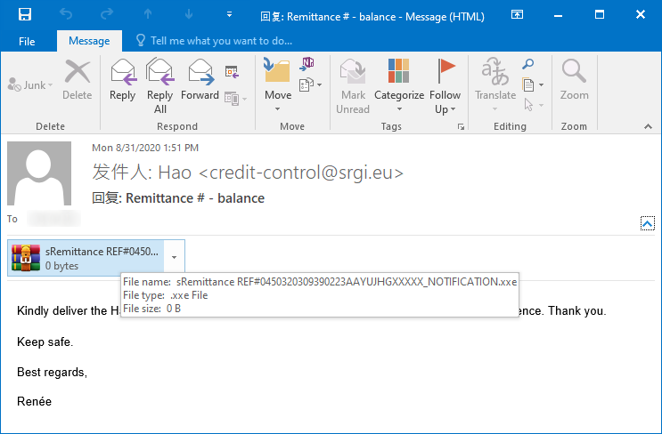The width and height of the screenshot is (662, 434).
Task: Click the Save icon in title bar
Action: pyautogui.click(x=25, y=15)
